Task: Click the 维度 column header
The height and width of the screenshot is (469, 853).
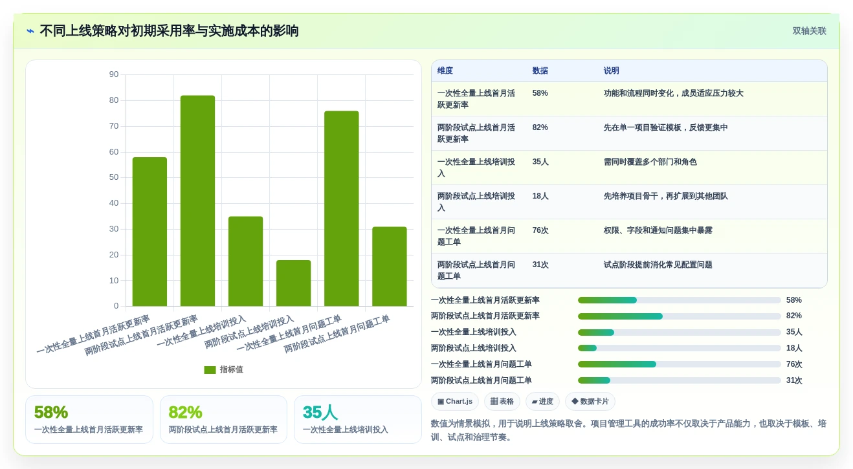Action: coord(445,71)
